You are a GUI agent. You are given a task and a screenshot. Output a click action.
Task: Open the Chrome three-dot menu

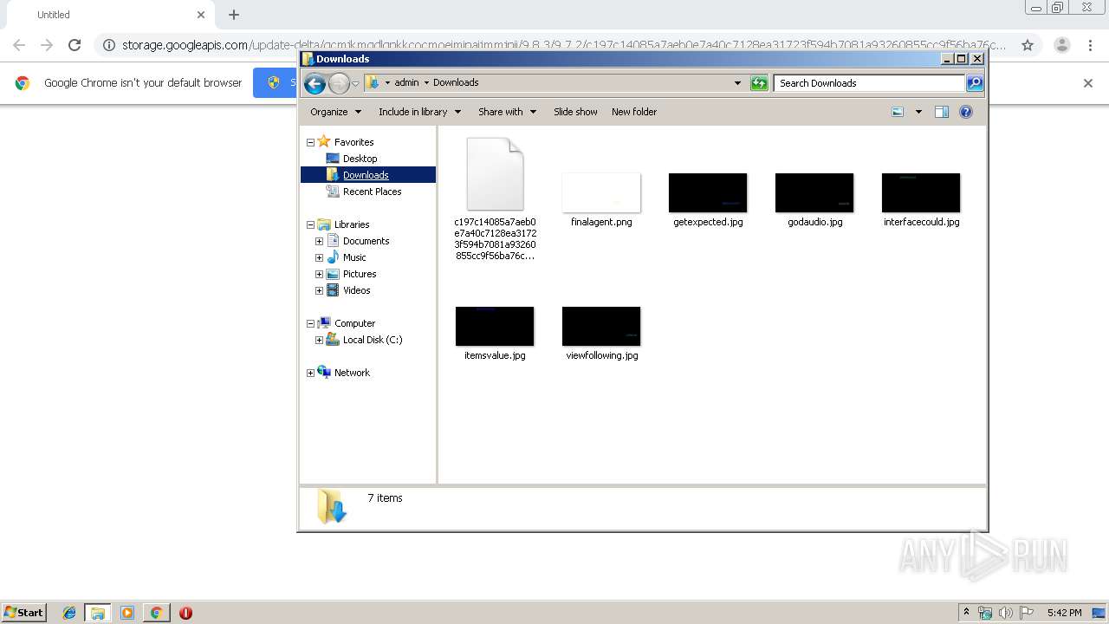click(x=1090, y=45)
